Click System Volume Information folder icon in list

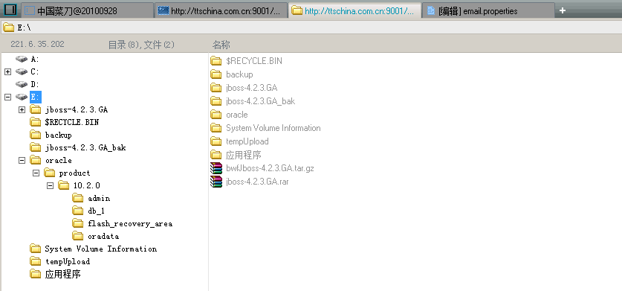coord(216,128)
